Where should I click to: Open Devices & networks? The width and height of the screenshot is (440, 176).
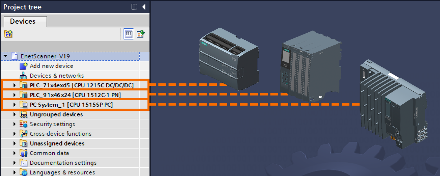click(x=57, y=76)
